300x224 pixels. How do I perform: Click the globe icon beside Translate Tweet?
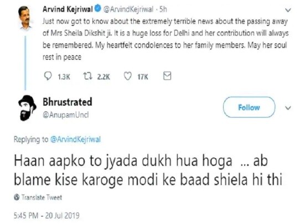click(x=17, y=197)
